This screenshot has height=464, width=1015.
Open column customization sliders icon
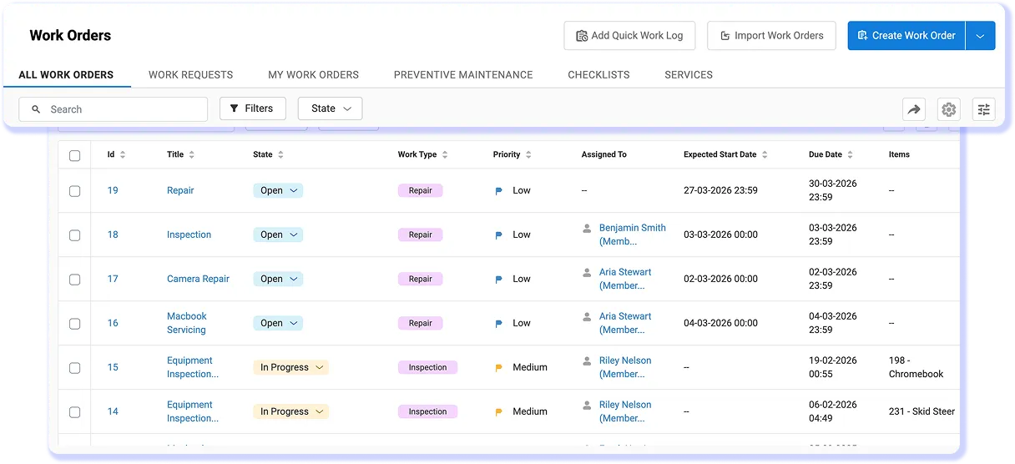click(x=983, y=109)
